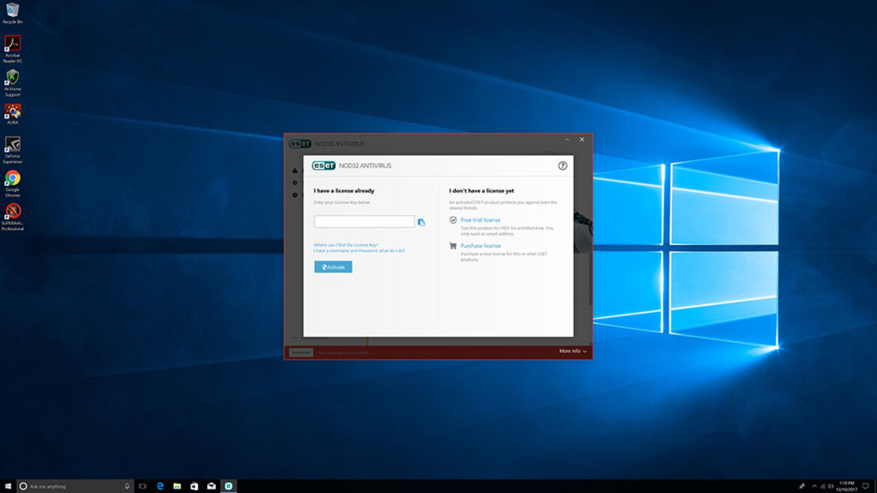
Task: Open SUPERAntiSpyware Professional desktop shortcut
Action: click(x=12, y=217)
